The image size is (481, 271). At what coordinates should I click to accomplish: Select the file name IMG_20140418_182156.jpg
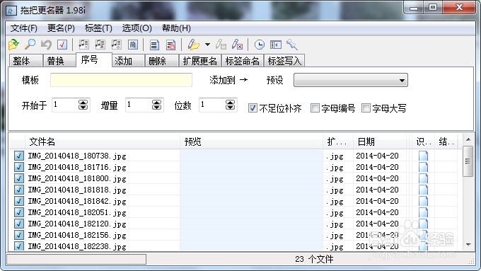click(x=76, y=235)
